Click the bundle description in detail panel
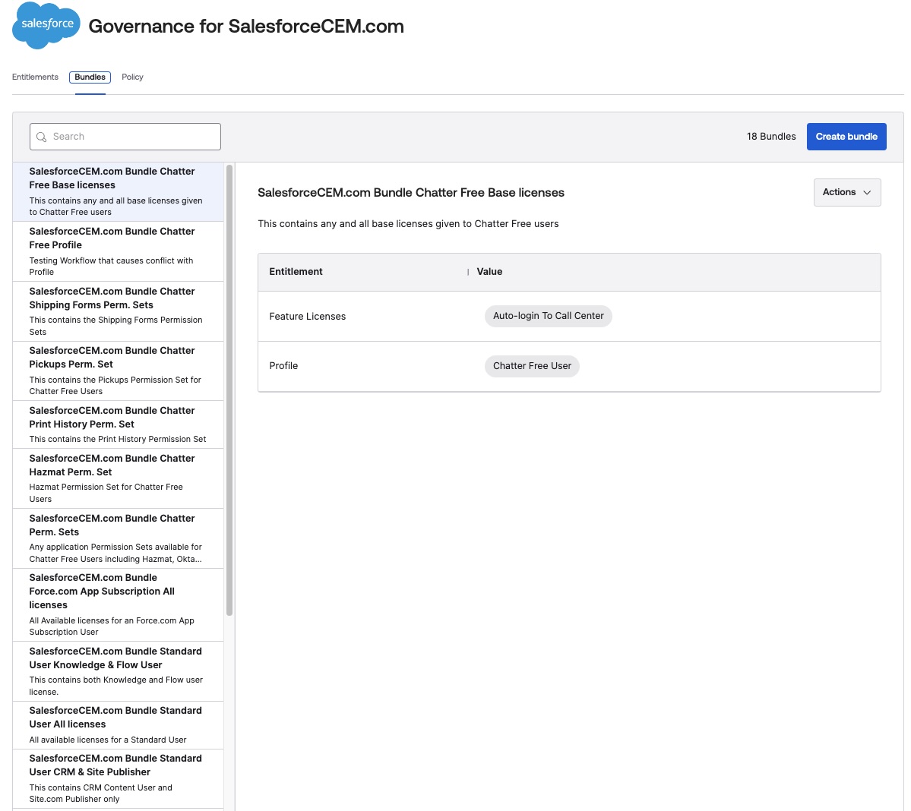Screen dimensions: 911x811 pyautogui.click(x=408, y=224)
